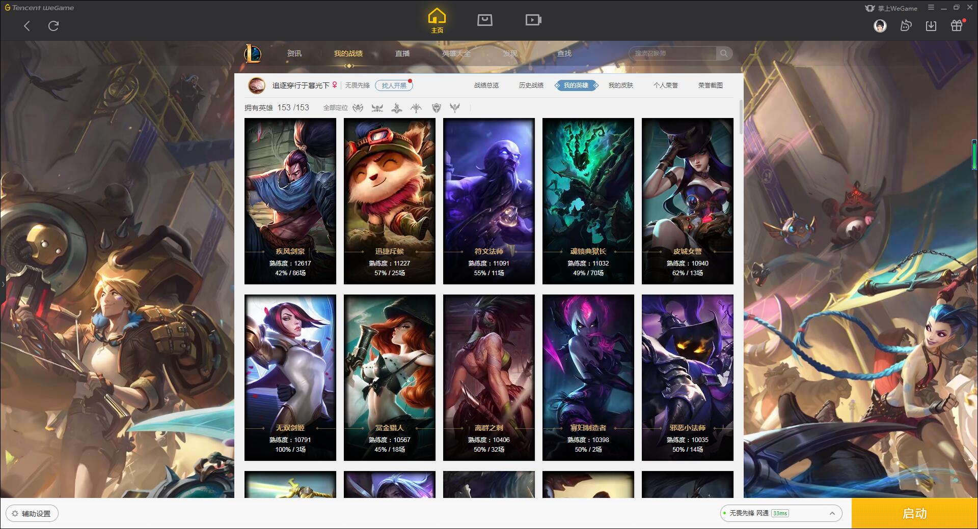Screen dimensions: 978x529
Task: Click the 启动 launch button
Action: coord(914,513)
